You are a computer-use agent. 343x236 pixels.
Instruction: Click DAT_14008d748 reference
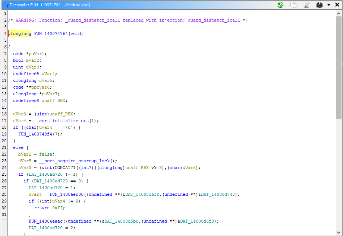coord(218,194)
